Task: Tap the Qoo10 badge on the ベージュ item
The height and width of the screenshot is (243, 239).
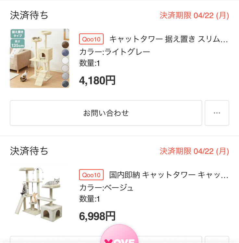Action: click(91, 175)
